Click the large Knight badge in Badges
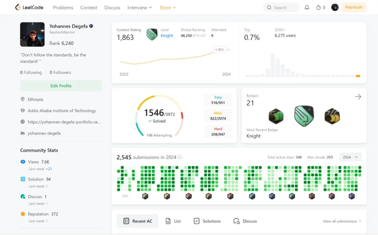 (x=304, y=116)
